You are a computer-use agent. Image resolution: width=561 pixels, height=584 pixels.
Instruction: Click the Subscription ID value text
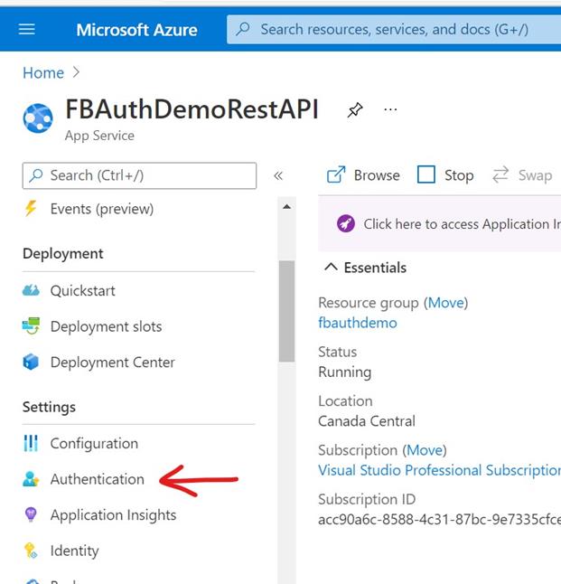pyautogui.click(x=440, y=519)
